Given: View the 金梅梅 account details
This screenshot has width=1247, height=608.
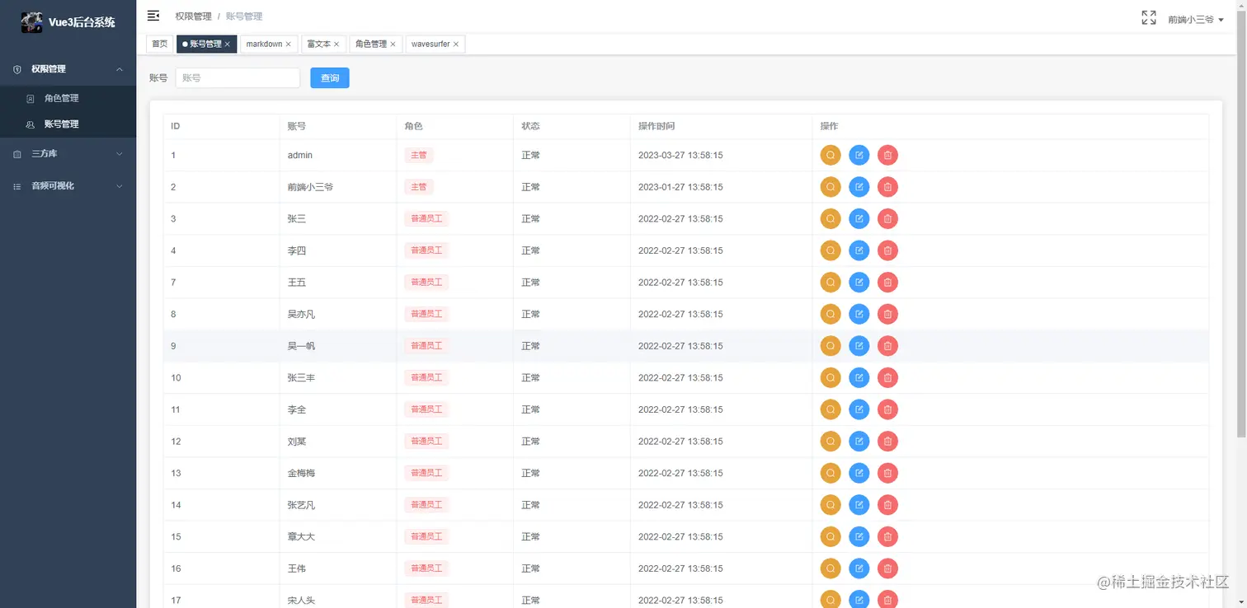Looking at the screenshot, I should click(x=831, y=473).
